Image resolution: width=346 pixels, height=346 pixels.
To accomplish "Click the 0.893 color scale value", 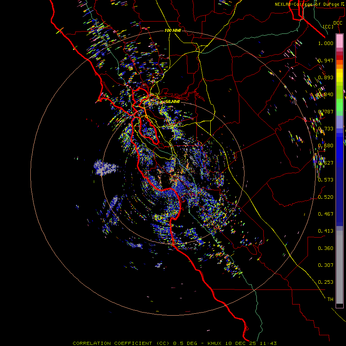I will [x=326, y=77].
